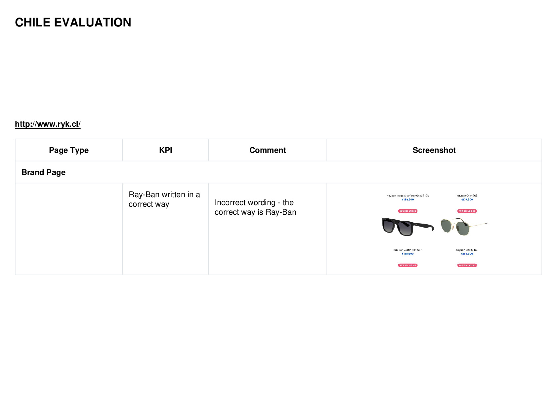Image resolution: width=557 pixels, height=394 pixels.
Task: Click pink discount badge under $184.900
Action: coord(407,211)
